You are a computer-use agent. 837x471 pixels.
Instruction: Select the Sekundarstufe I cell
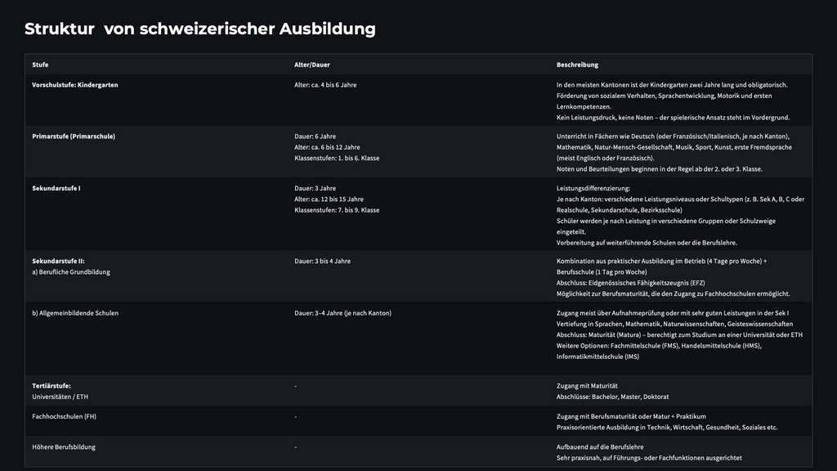[56, 188]
